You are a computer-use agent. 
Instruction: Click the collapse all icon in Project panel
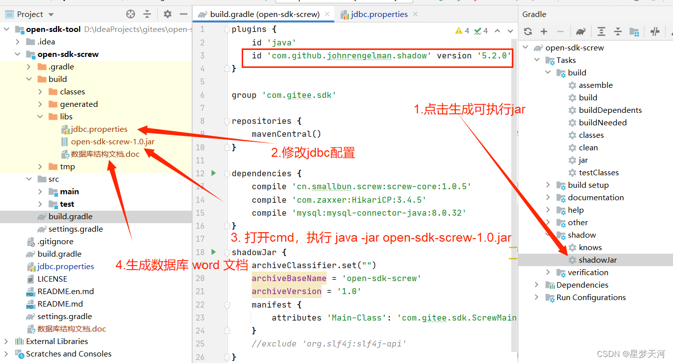click(147, 14)
